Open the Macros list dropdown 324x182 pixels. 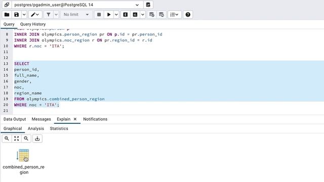pyautogui.click(x=174, y=15)
